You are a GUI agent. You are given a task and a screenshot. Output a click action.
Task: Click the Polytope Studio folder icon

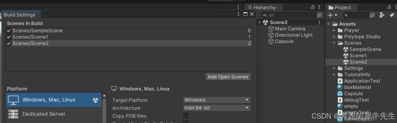tap(340, 37)
